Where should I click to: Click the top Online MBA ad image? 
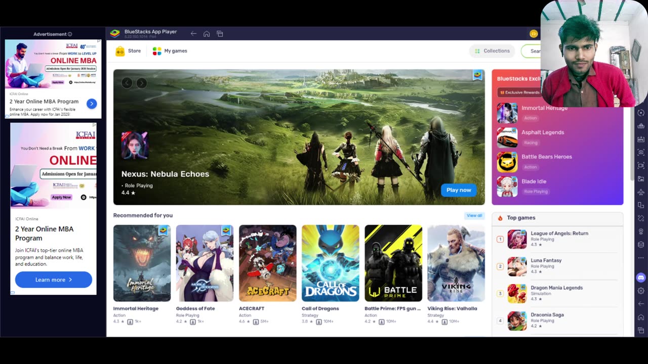[x=53, y=64]
